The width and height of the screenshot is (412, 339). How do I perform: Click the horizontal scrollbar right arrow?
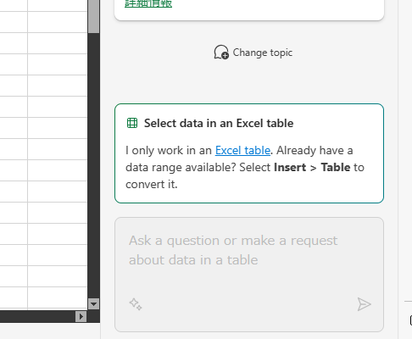point(81,316)
